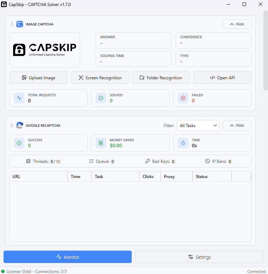The image size is (268, 274).
Task: Click the Bad Keys key icon
Action: [148, 161]
